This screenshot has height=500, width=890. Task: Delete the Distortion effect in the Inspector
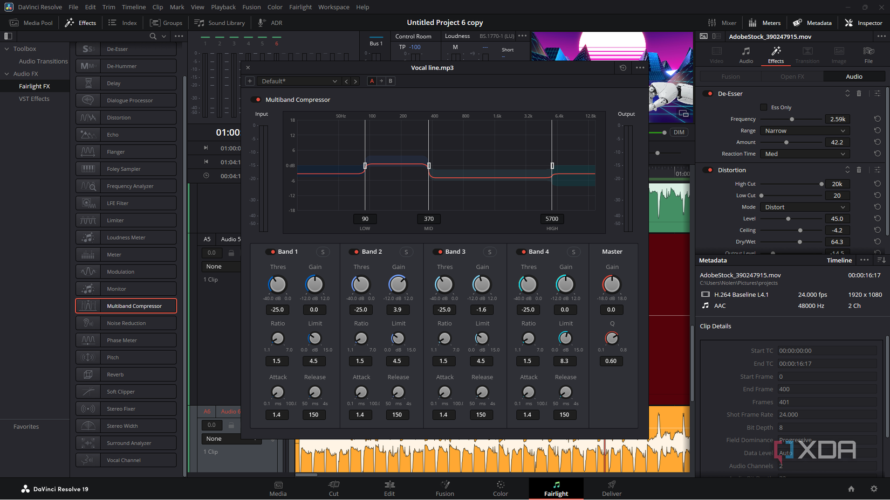[x=860, y=170]
